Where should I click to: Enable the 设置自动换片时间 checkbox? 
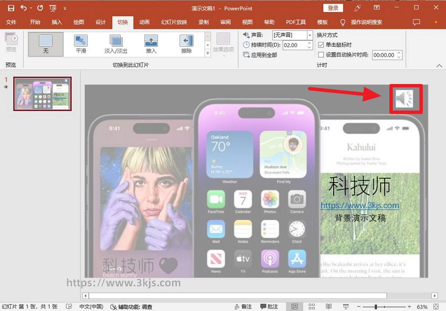[321, 55]
